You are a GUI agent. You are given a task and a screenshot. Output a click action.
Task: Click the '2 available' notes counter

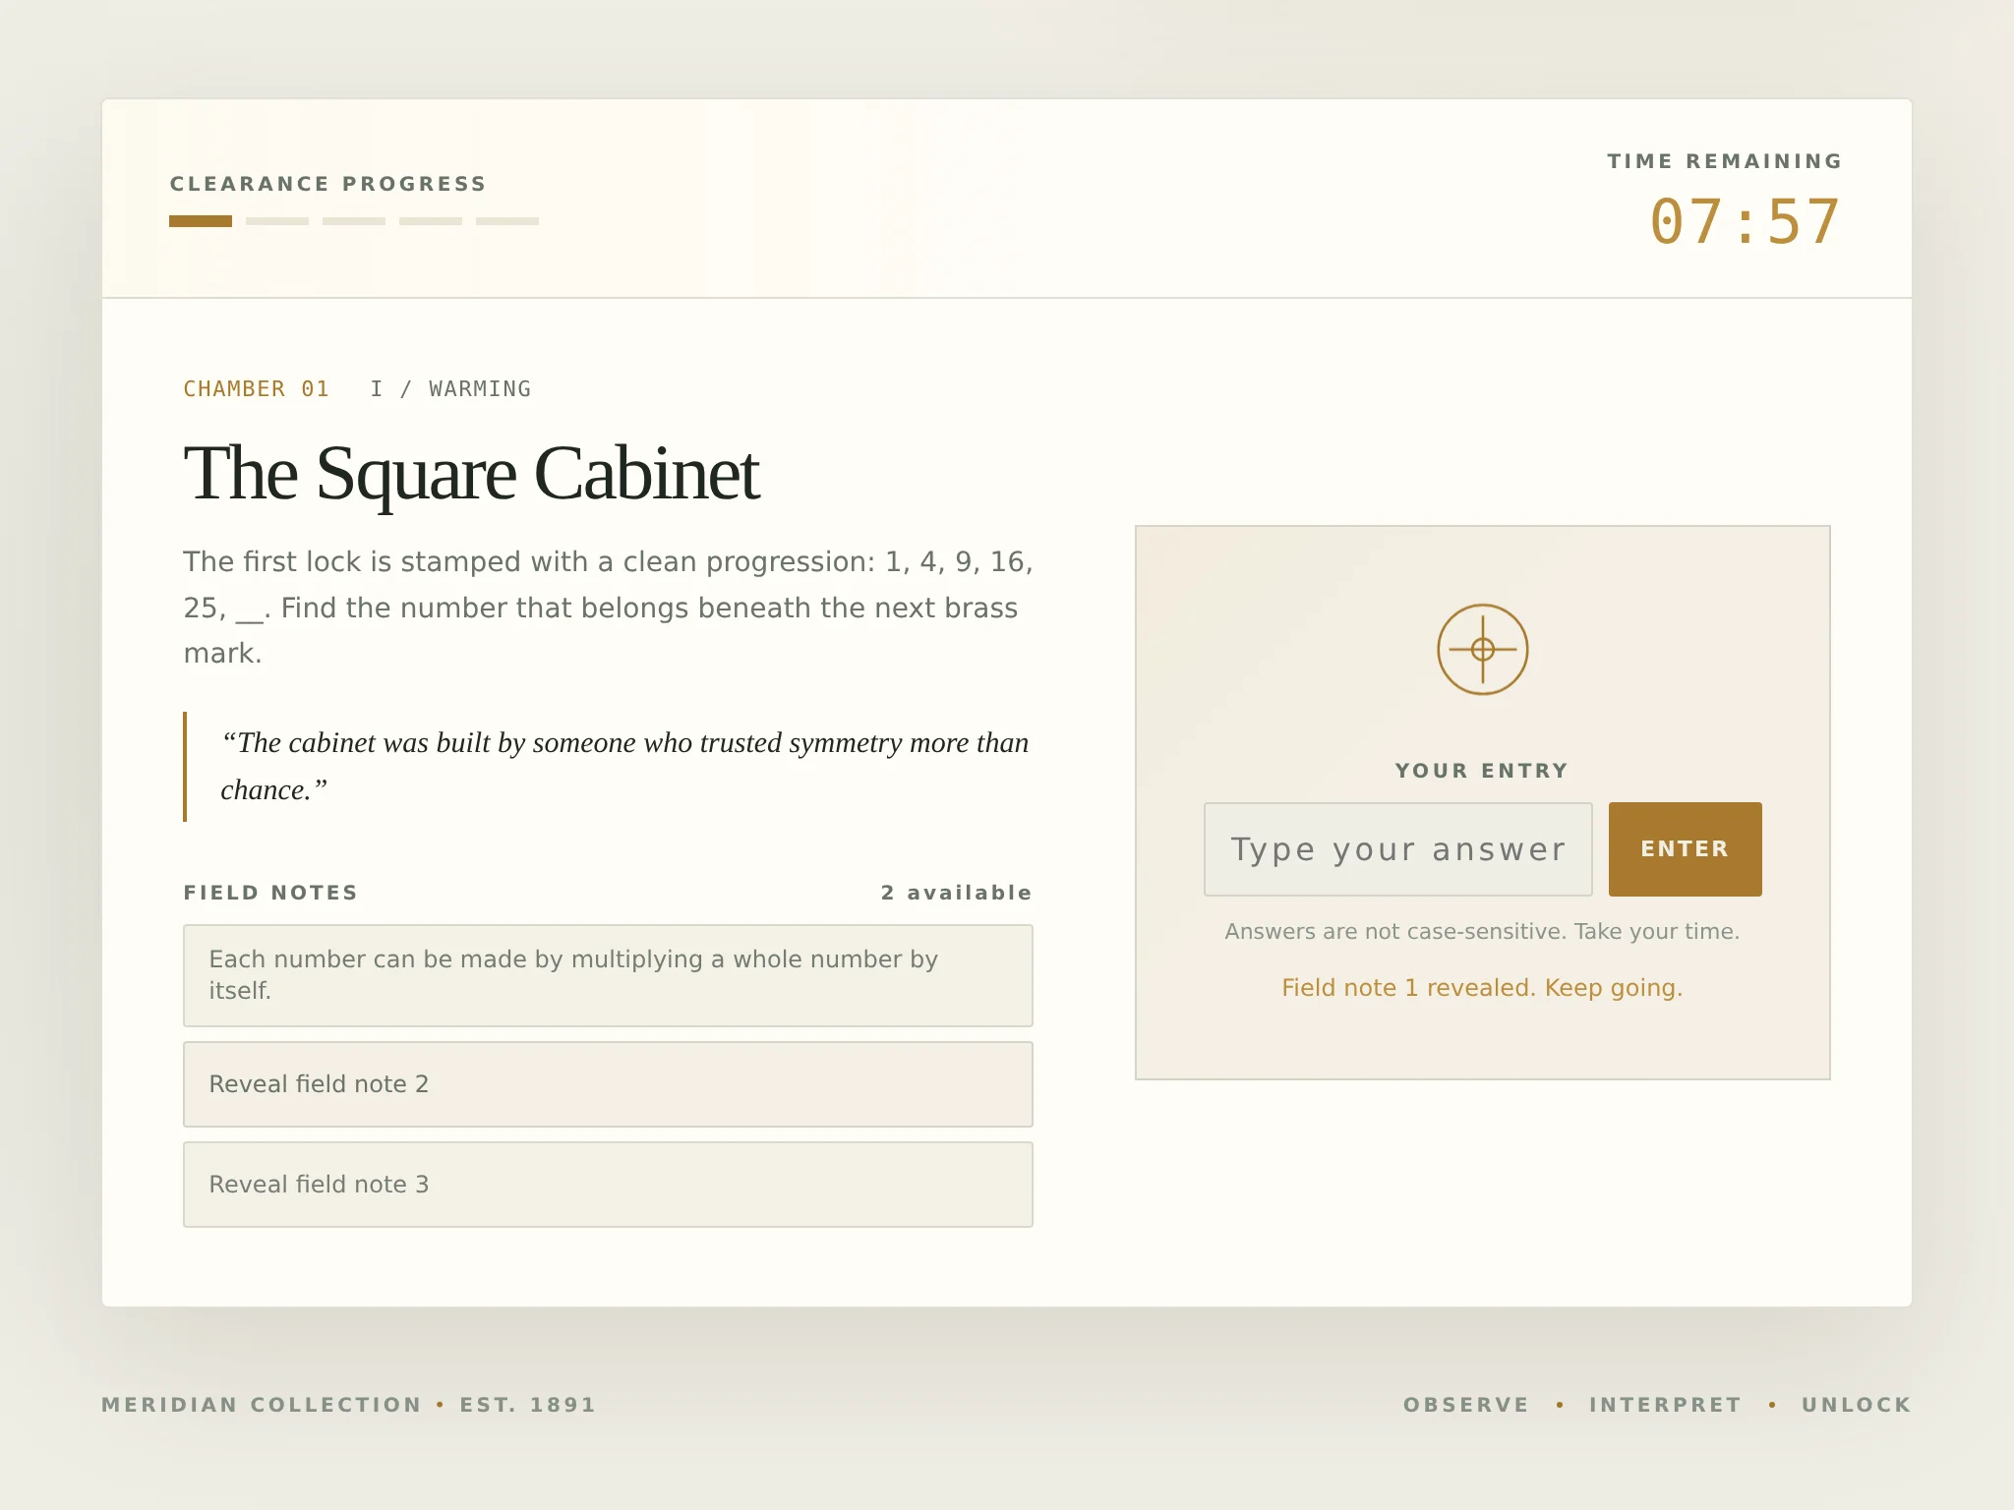(x=956, y=892)
